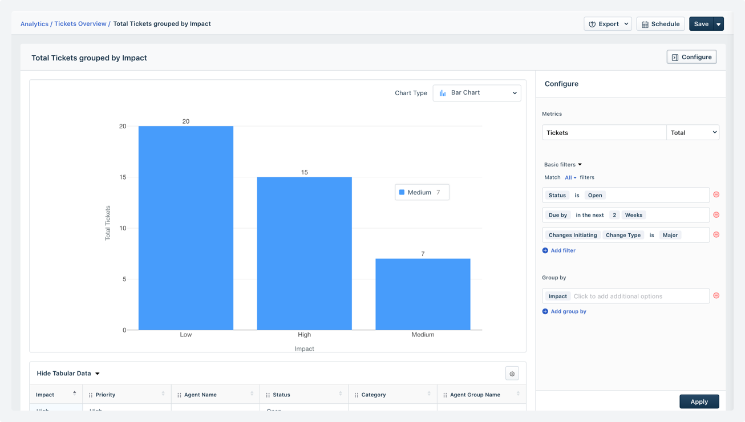The height and width of the screenshot is (422, 745).
Task: Open the Chart Type dropdown
Action: [477, 92]
